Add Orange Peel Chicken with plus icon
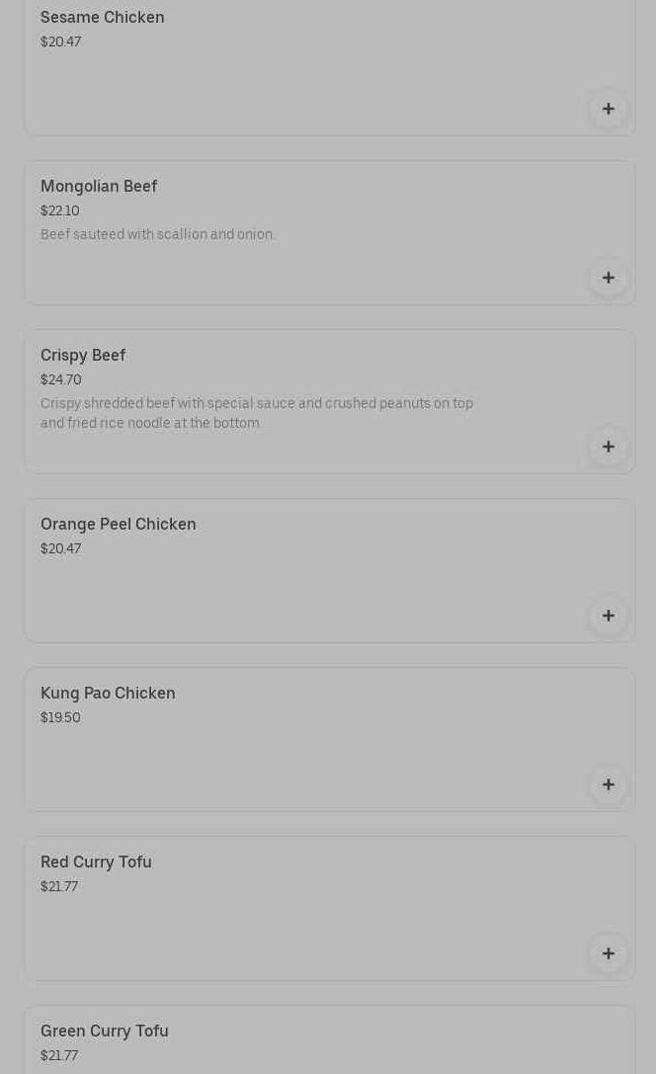 [609, 616]
